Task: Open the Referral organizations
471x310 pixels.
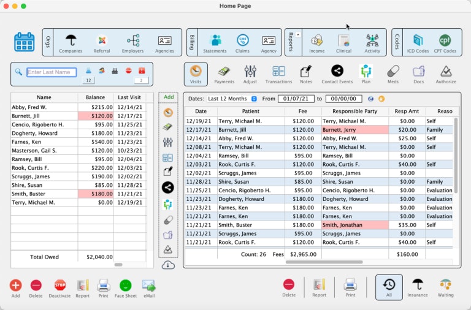Action: (x=102, y=43)
